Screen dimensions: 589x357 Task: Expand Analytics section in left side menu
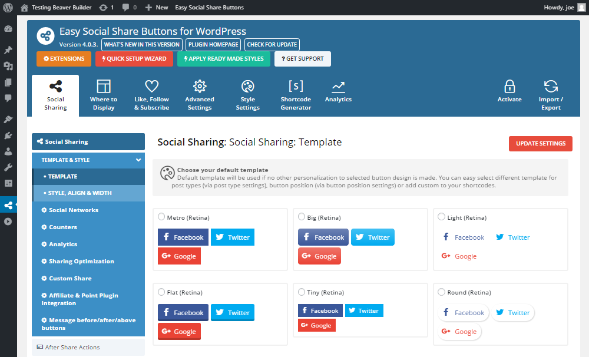pos(88,244)
